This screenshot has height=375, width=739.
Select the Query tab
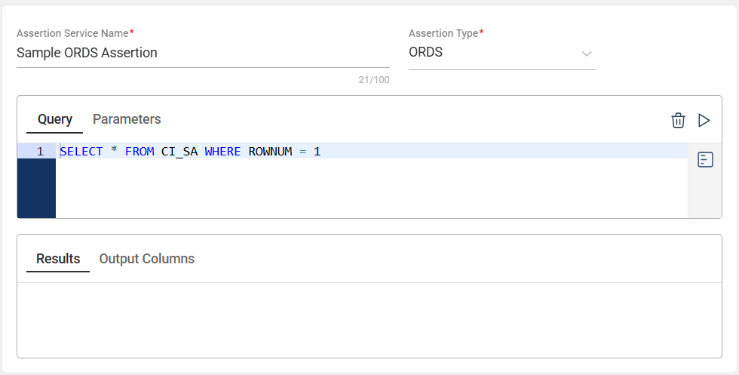click(55, 119)
